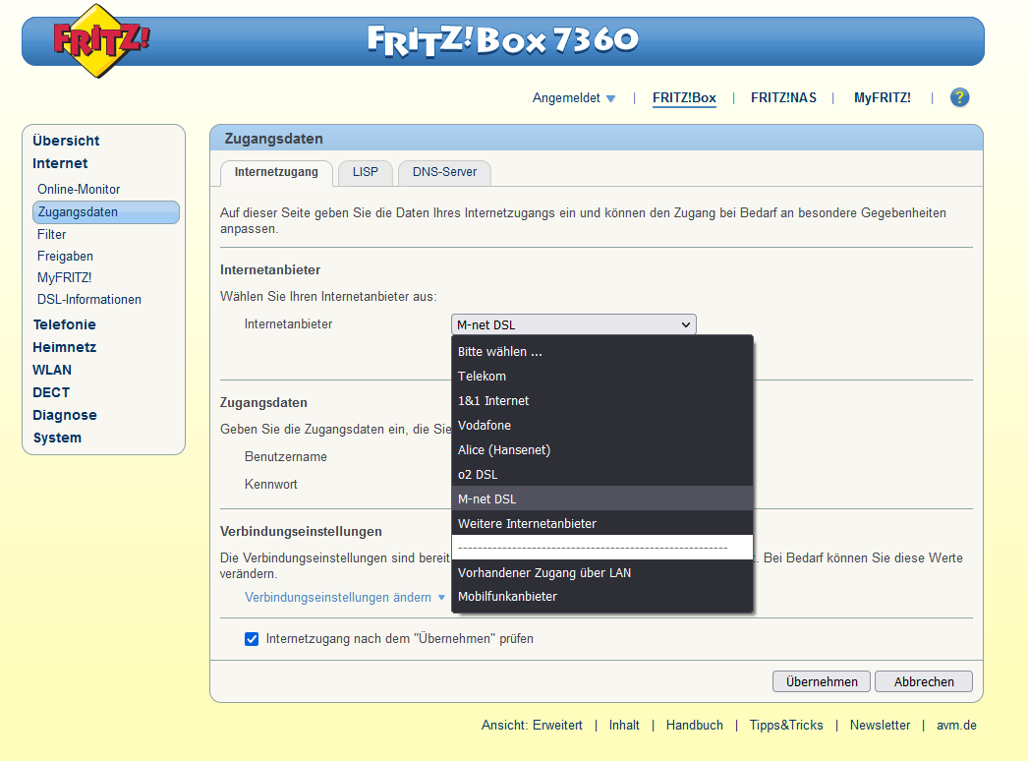Open the Handbuch footer link

pos(694,725)
